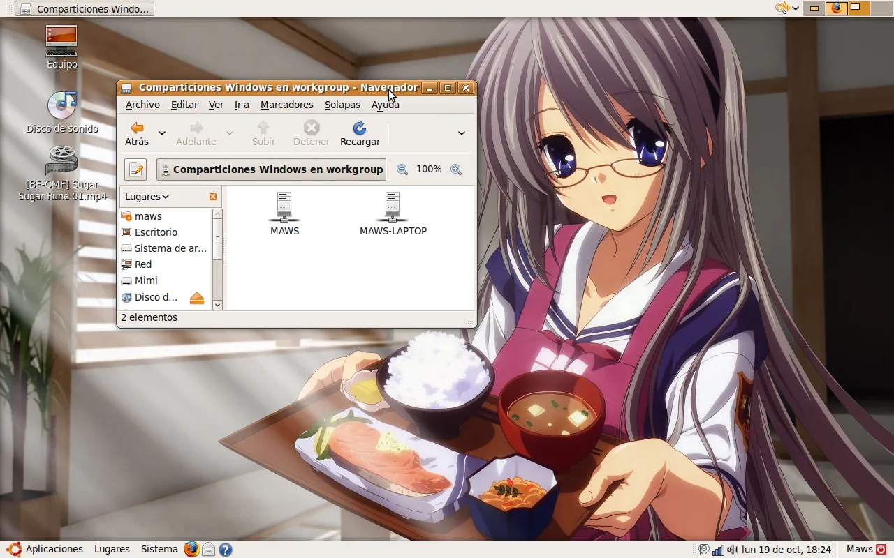This screenshot has height=558, width=894.
Task: Open the volume control tray icon
Action: (x=732, y=550)
